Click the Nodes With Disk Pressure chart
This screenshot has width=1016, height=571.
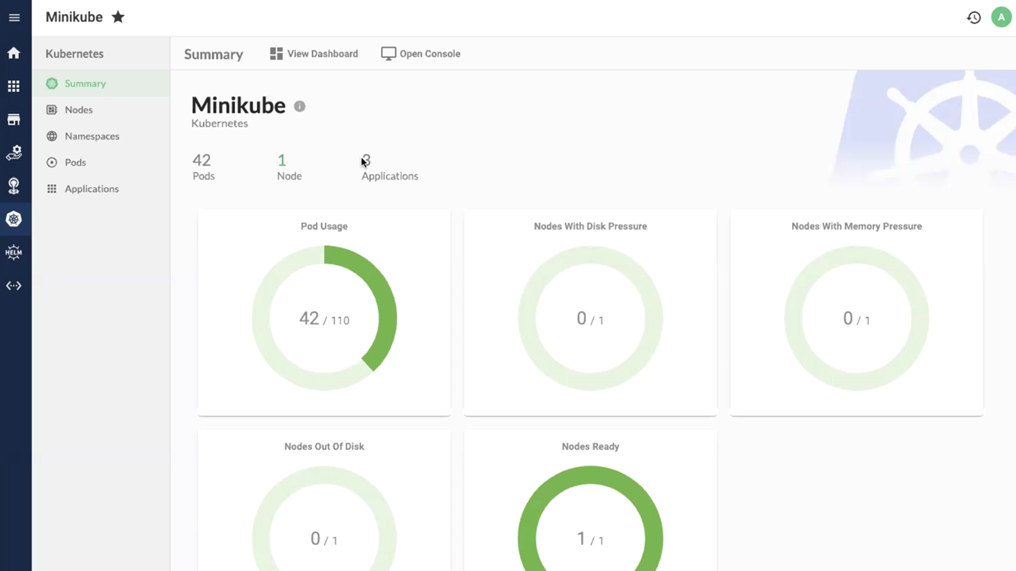tap(591, 318)
